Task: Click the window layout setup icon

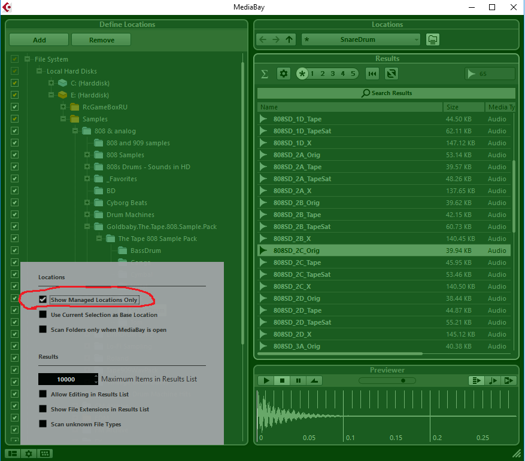Action: [x=13, y=454]
